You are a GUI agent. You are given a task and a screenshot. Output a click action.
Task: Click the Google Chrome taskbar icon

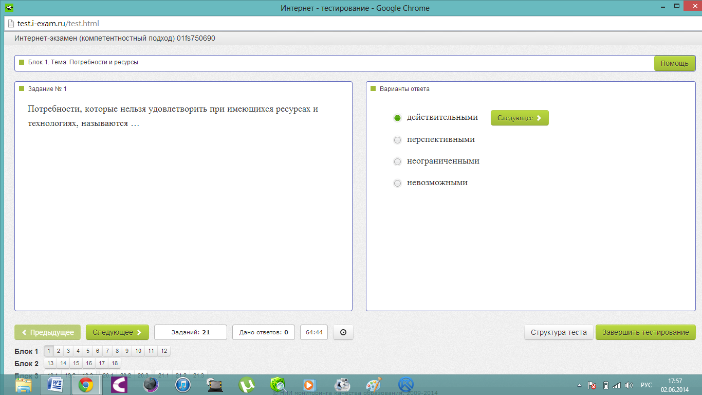pos(86,385)
